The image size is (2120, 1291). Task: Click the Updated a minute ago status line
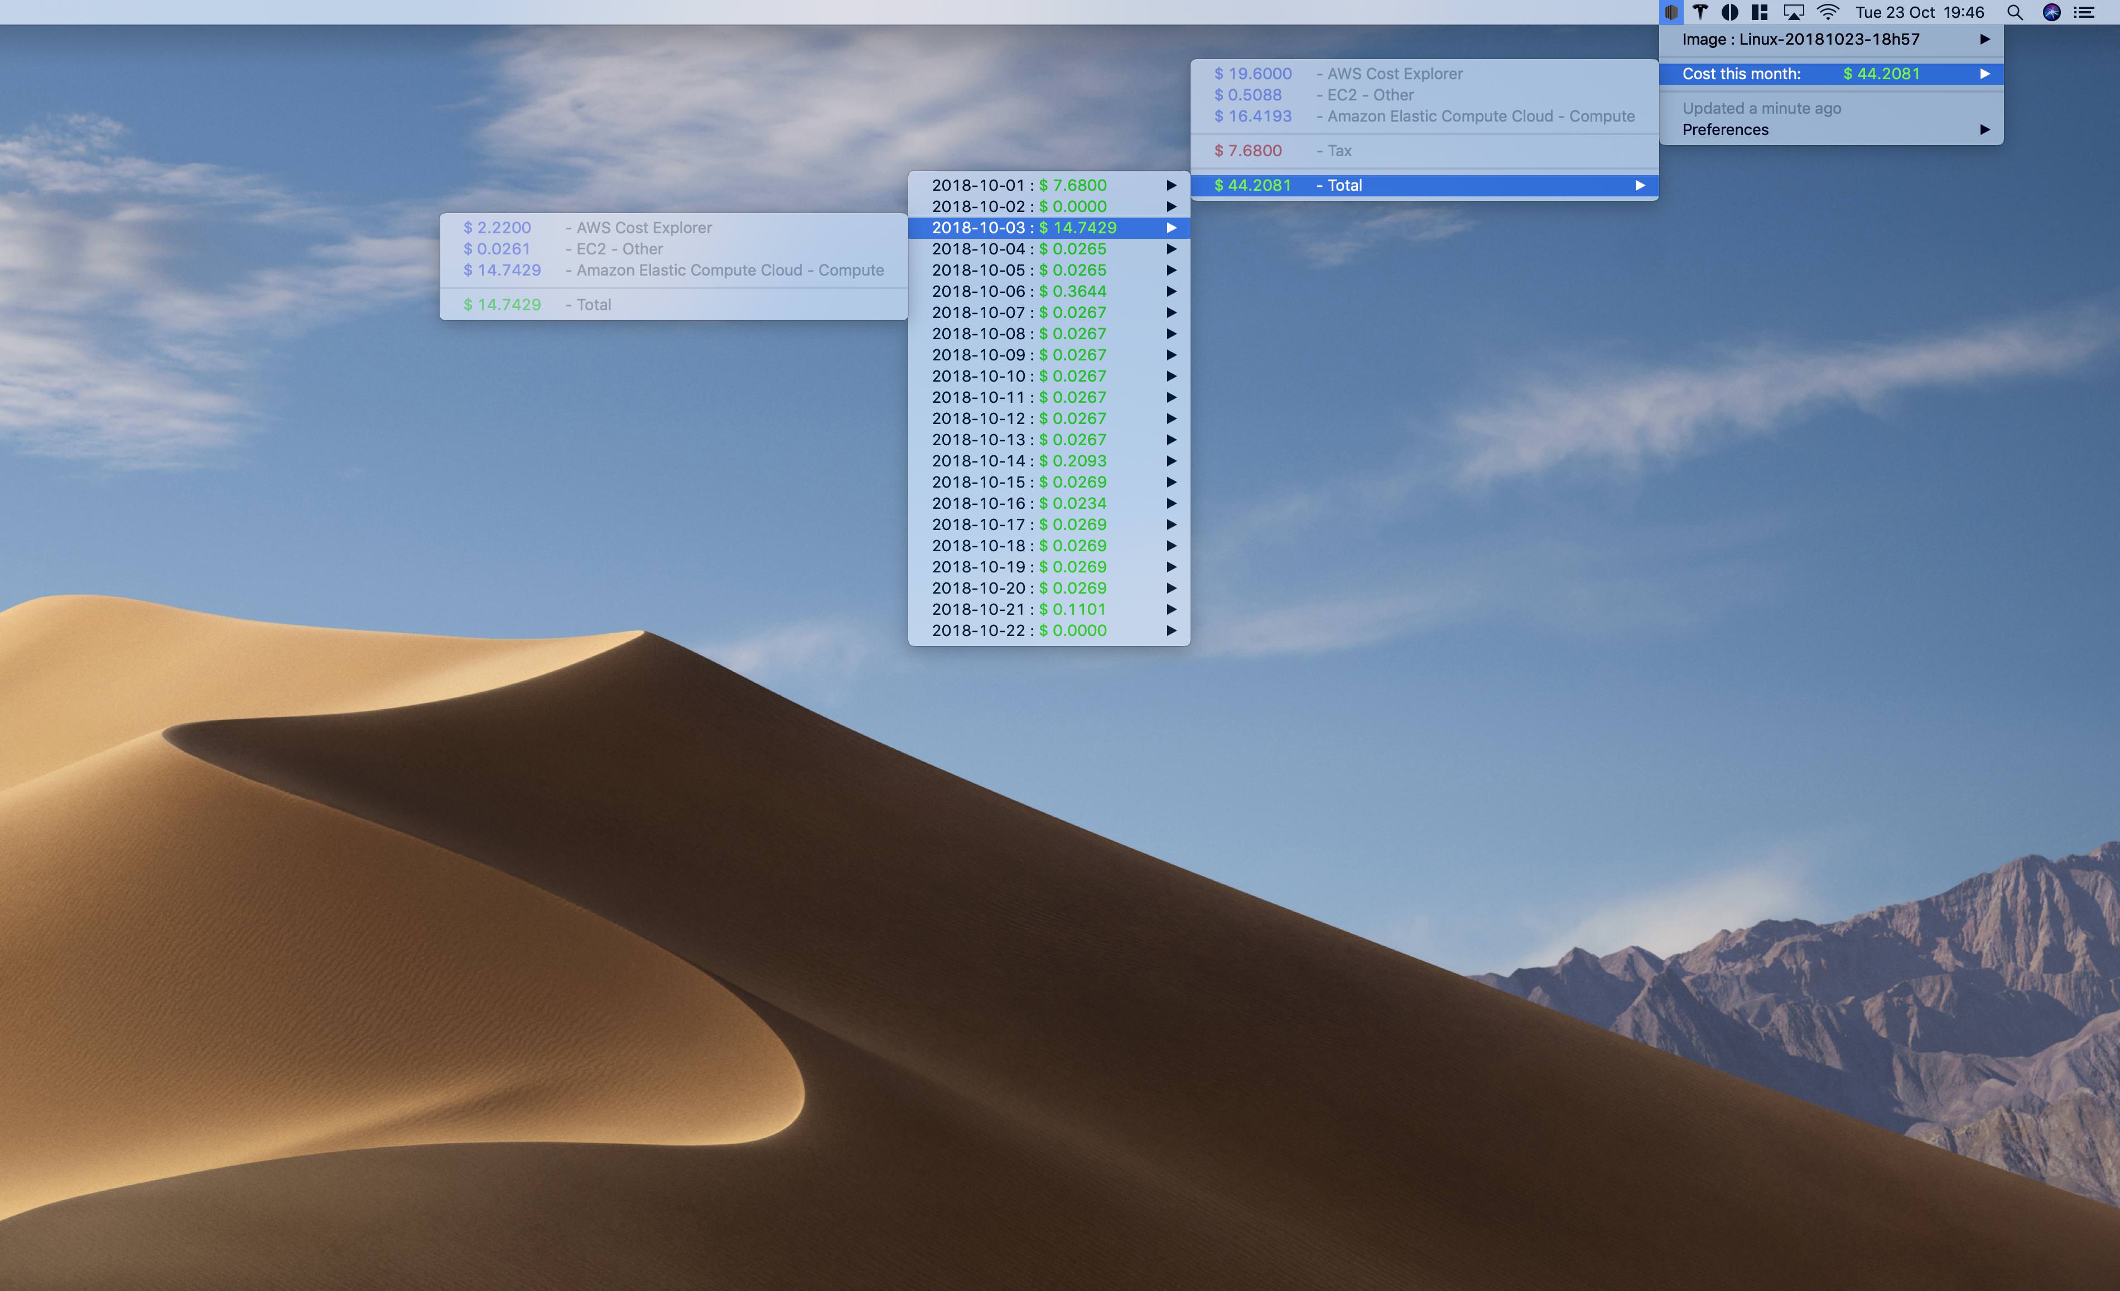point(1761,108)
